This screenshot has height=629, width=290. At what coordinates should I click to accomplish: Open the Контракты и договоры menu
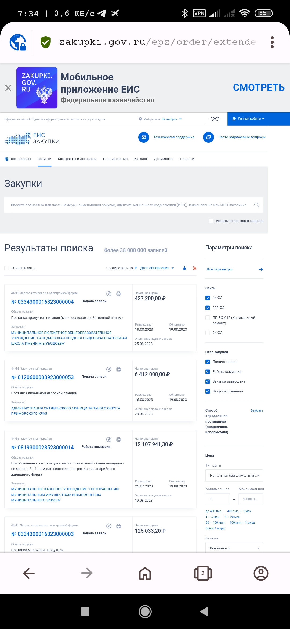coord(77,159)
